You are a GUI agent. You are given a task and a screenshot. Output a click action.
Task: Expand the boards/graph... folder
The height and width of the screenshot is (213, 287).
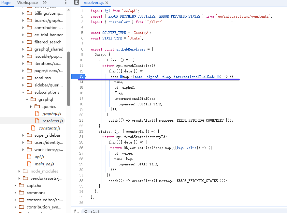click(23, 21)
